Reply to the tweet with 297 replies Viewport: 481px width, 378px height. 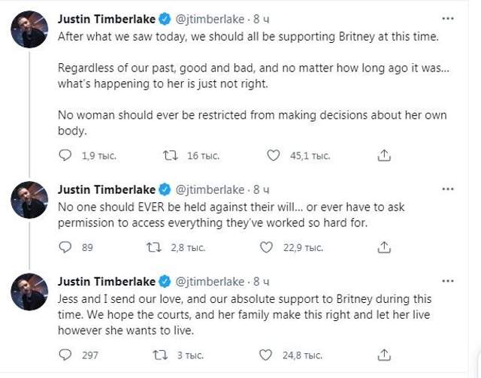65,355
